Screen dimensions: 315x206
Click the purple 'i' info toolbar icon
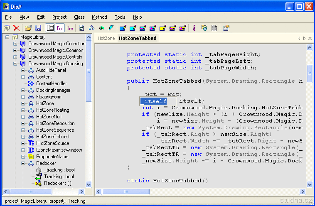click(x=194, y=28)
